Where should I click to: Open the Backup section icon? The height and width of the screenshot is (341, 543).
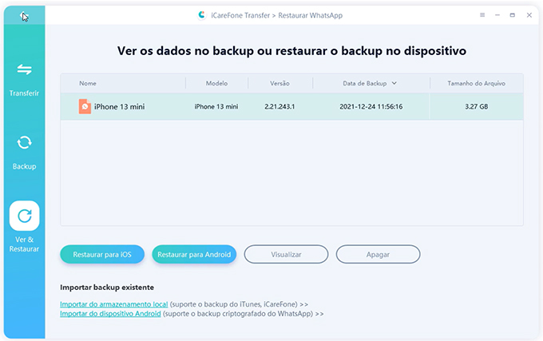tap(24, 142)
